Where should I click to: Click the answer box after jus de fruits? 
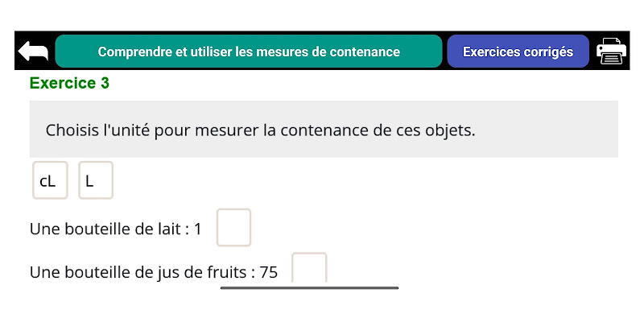309,268
